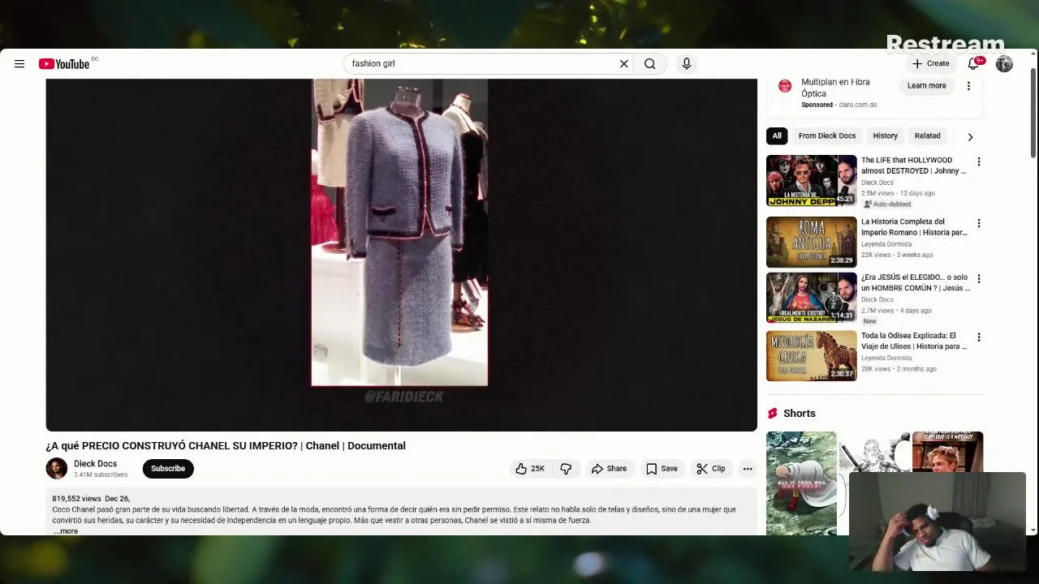Select From Dieck Docs chip

827,136
